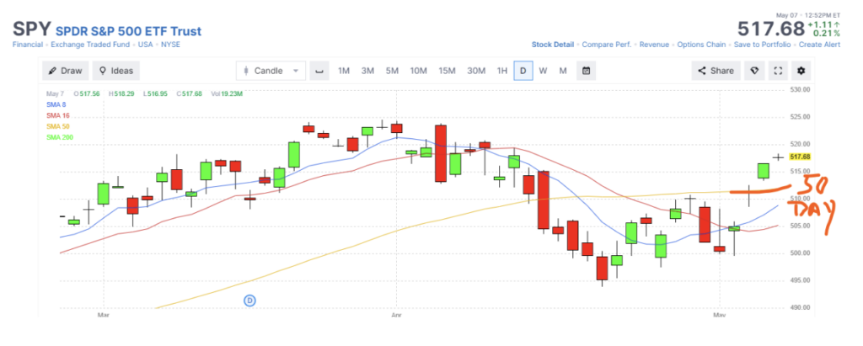Click the 517.68 yellow price tag on axis
Image resolution: width=863 pixels, height=346 pixels.
pyautogui.click(x=800, y=157)
